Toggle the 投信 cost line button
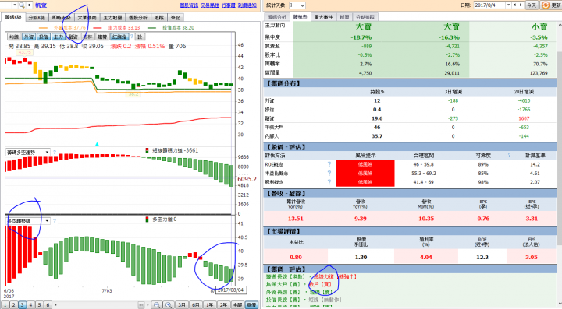562x309 pixels. [x=44, y=37]
